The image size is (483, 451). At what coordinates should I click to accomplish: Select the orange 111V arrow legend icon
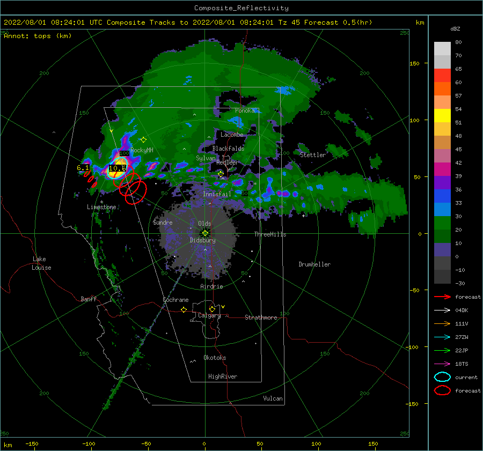pyautogui.click(x=442, y=323)
